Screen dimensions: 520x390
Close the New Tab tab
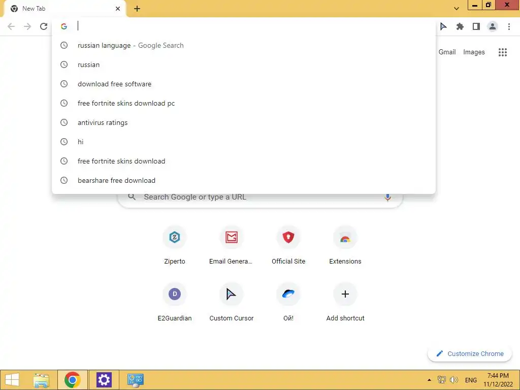tap(118, 9)
